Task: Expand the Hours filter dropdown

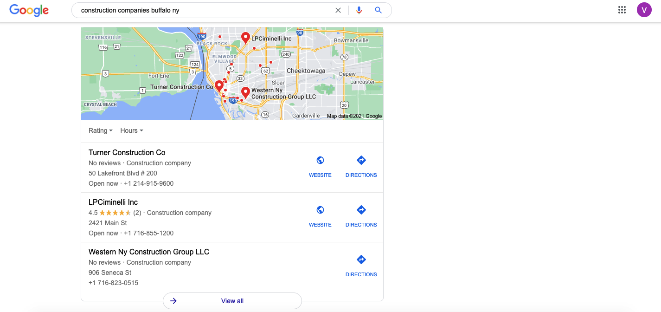Action: click(x=132, y=130)
